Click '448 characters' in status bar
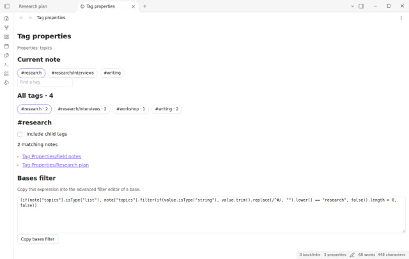The height and width of the screenshot is (259, 409). pyautogui.click(x=391, y=255)
